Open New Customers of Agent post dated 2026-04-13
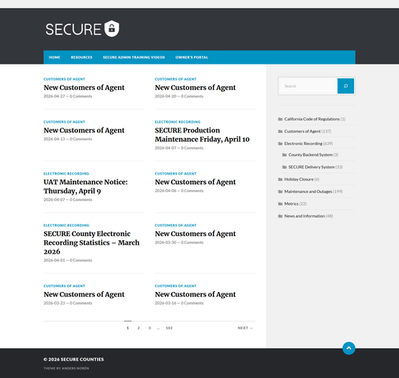Image resolution: width=399 pixels, height=378 pixels. point(84,130)
